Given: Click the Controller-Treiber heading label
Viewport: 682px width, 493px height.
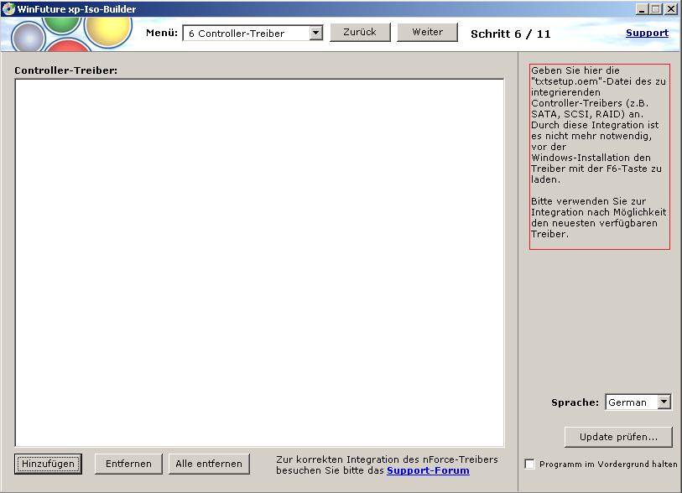Looking at the screenshot, I should (x=65, y=70).
